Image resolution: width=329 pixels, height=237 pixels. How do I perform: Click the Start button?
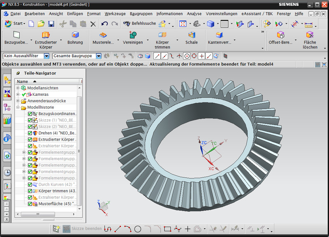[x=14, y=24]
